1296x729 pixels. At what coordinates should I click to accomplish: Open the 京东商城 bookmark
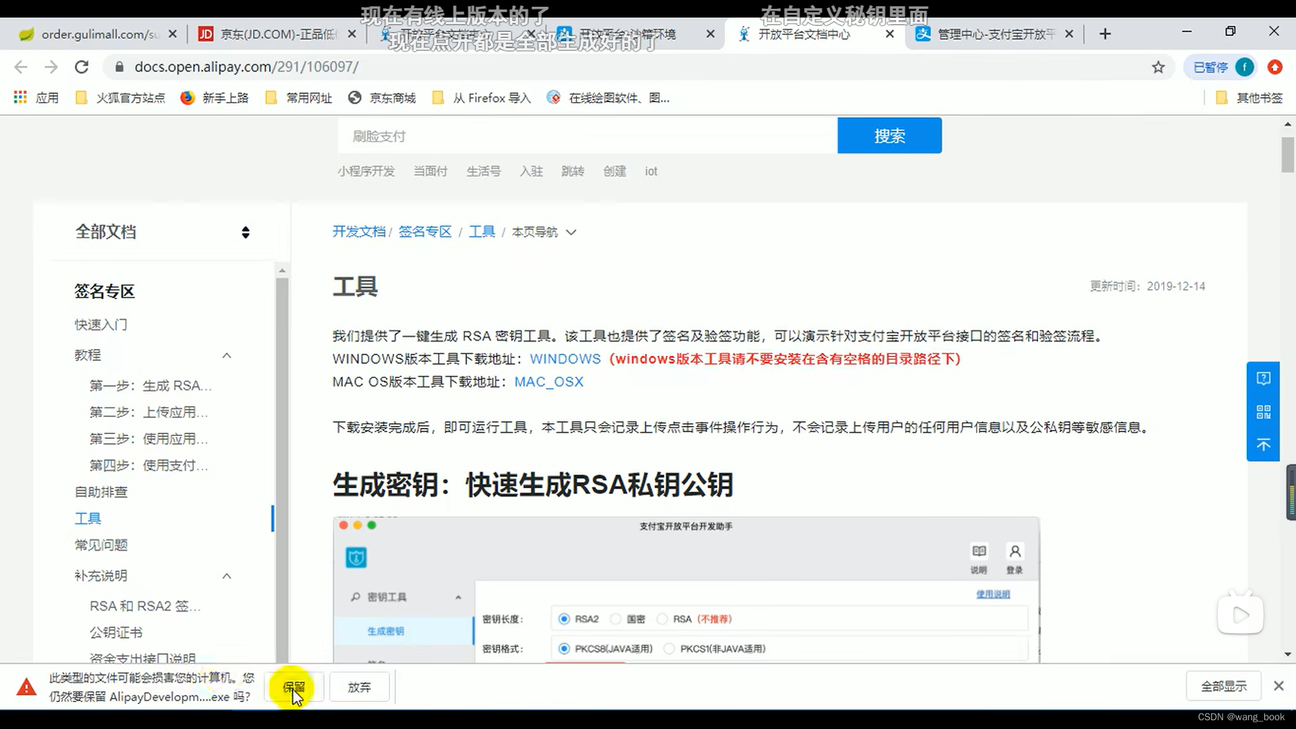(x=382, y=98)
